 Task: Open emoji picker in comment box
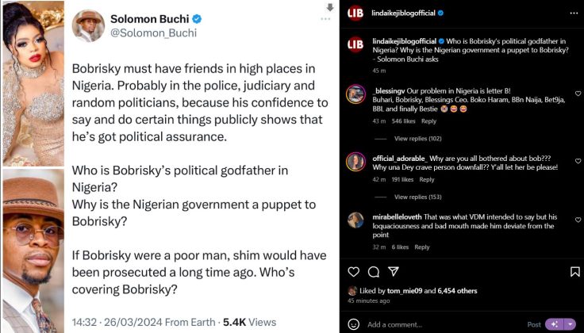pos(354,324)
